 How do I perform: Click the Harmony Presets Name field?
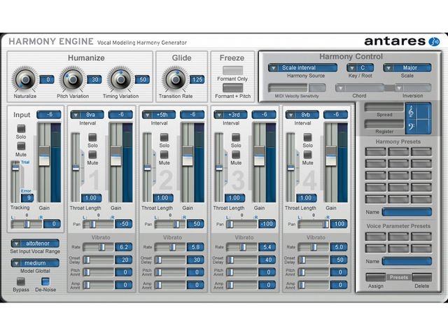coord(407,212)
